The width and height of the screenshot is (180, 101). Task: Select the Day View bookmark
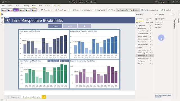[158, 27]
